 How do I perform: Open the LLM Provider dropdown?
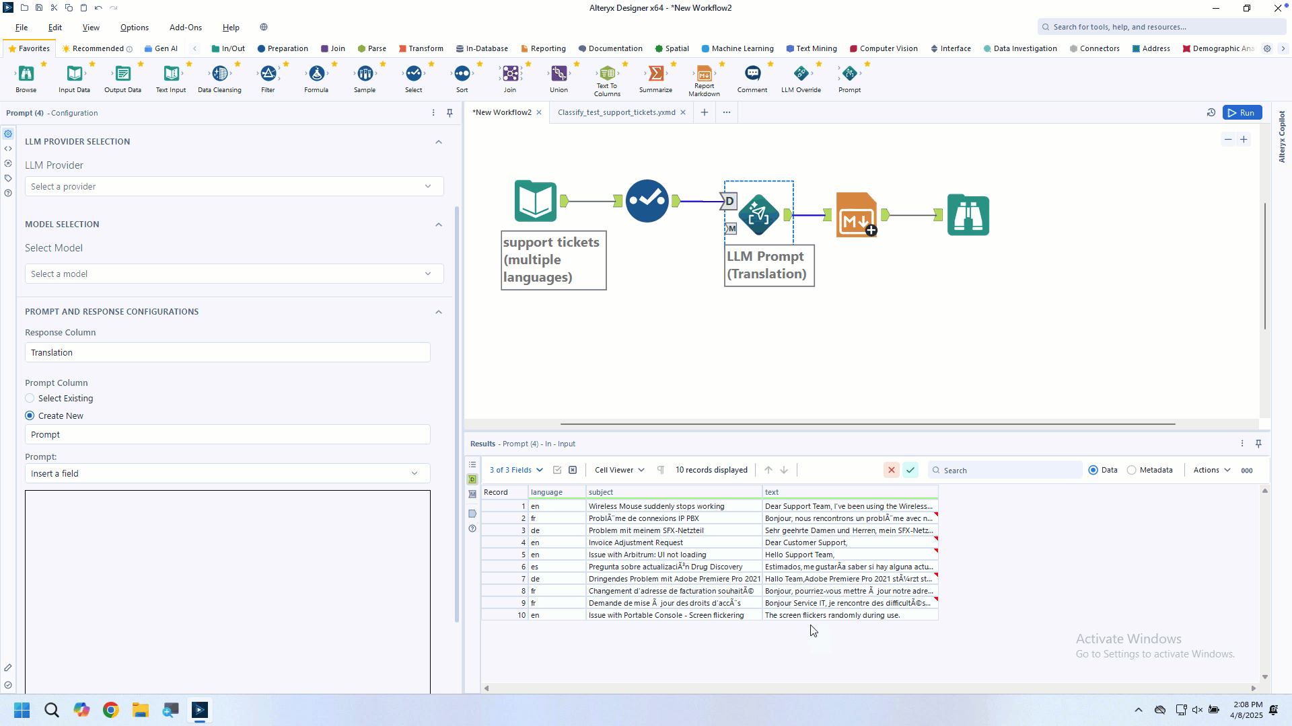point(234,187)
